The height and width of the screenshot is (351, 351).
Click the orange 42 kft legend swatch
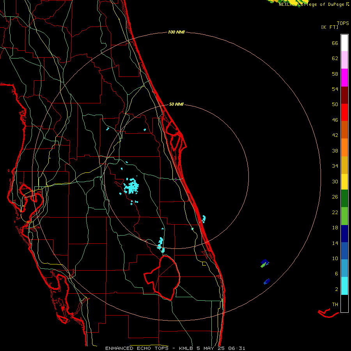tap(344, 147)
